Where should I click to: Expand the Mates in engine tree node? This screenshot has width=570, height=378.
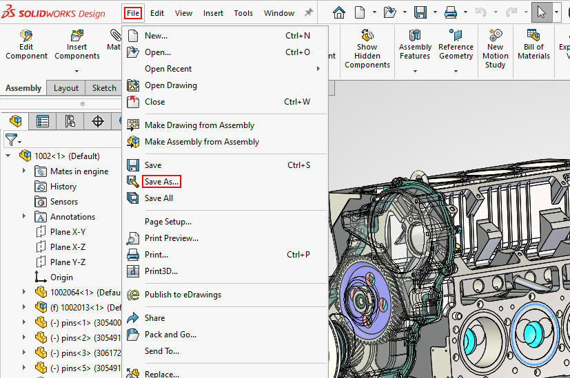coord(24,171)
